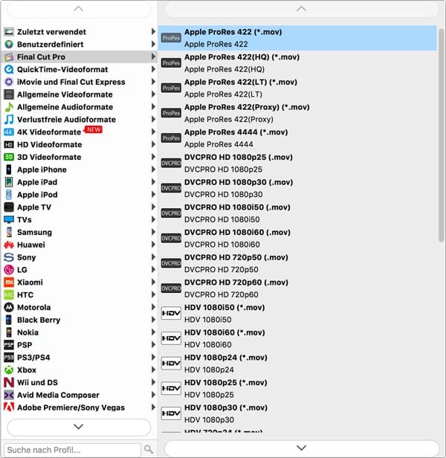Select Apple ProRes 422 (*.mov) profile
This screenshot has width=446, height=458.
[297, 38]
